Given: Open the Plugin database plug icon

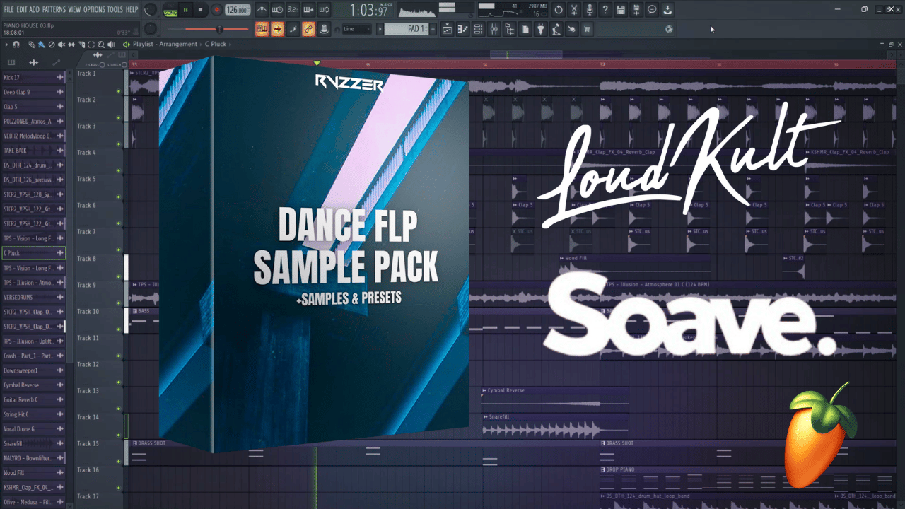Looking at the screenshot, I should click(x=541, y=29).
